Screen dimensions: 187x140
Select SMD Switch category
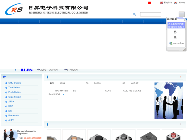pyautogui.click(x=14, y=83)
